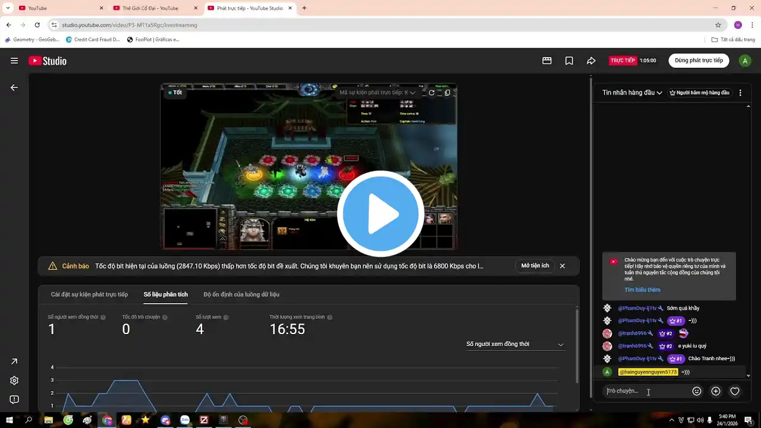Screen dimensions: 761x428
Task: Select the Số liệu phân tích tab
Action: coord(166,294)
